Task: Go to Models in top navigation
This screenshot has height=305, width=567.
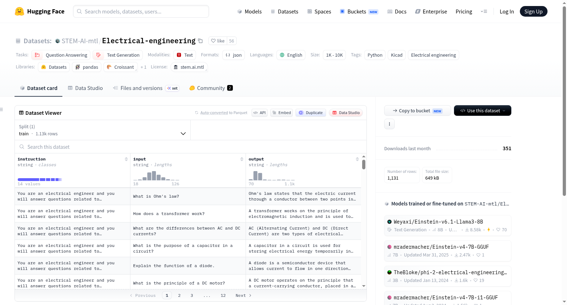Action: (x=249, y=11)
